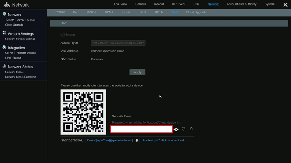The width and height of the screenshot is (291, 163).
Task: Open the System menu
Action: [269, 4]
